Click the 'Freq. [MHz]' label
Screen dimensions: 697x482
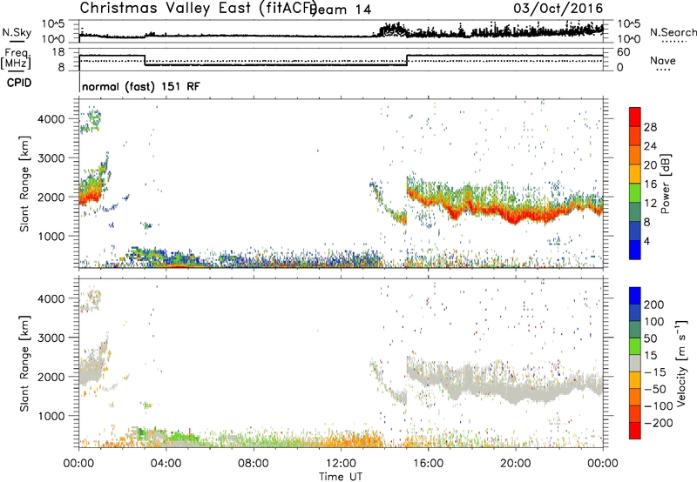(16, 58)
